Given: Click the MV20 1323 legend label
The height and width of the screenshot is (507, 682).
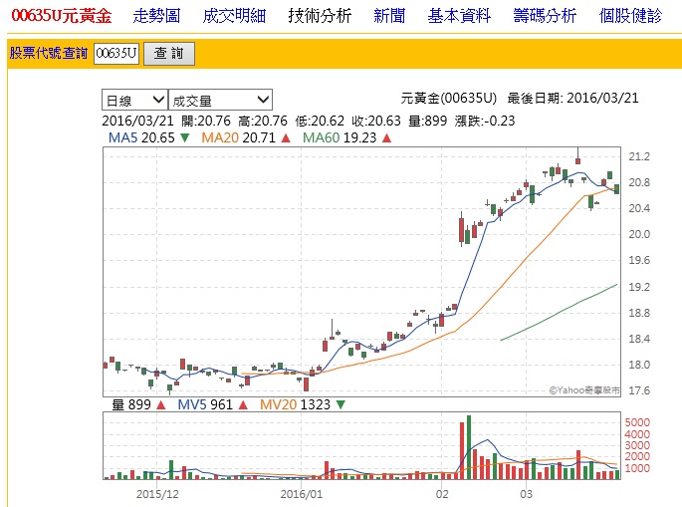Looking at the screenshot, I should (x=296, y=405).
